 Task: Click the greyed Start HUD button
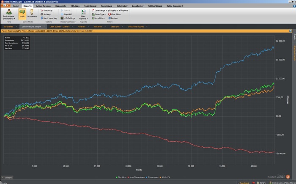(x=66, y=11)
